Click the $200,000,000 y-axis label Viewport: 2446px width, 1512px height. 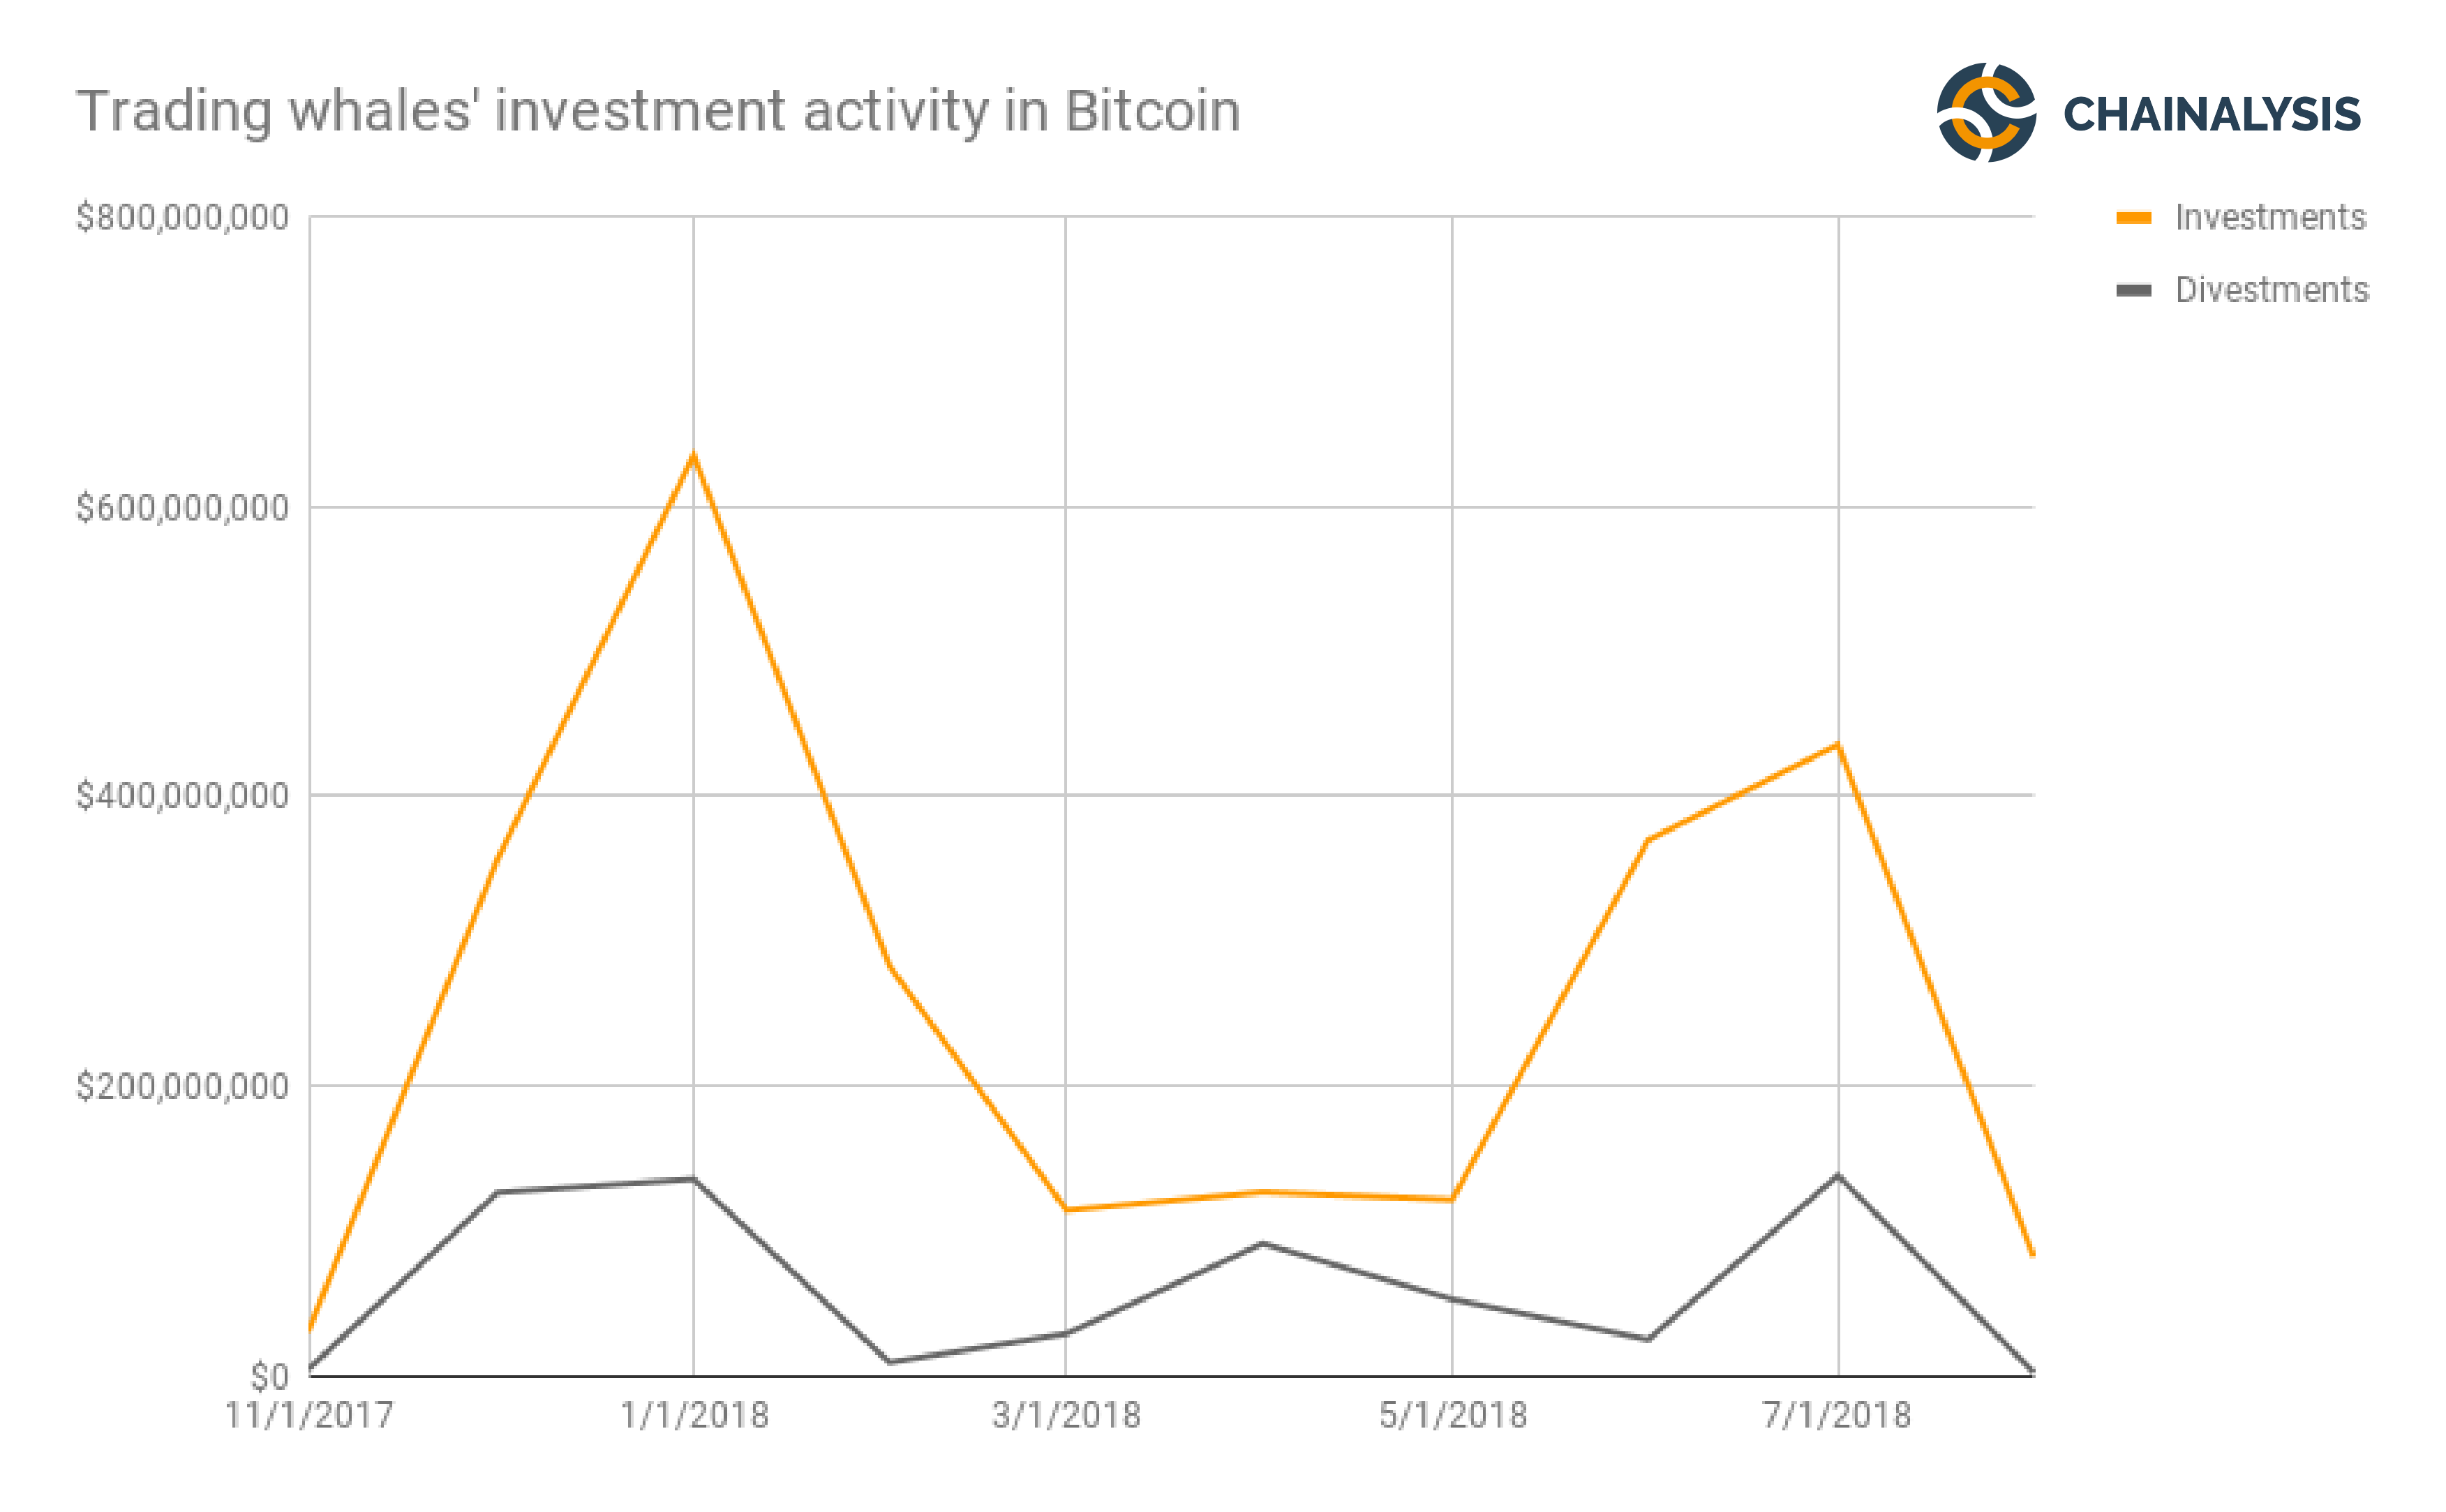point(183,1086)
